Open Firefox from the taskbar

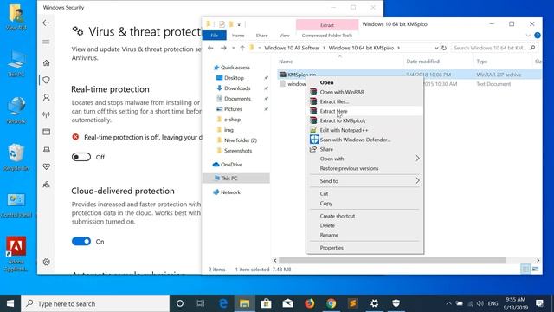[x=310, y=303]
